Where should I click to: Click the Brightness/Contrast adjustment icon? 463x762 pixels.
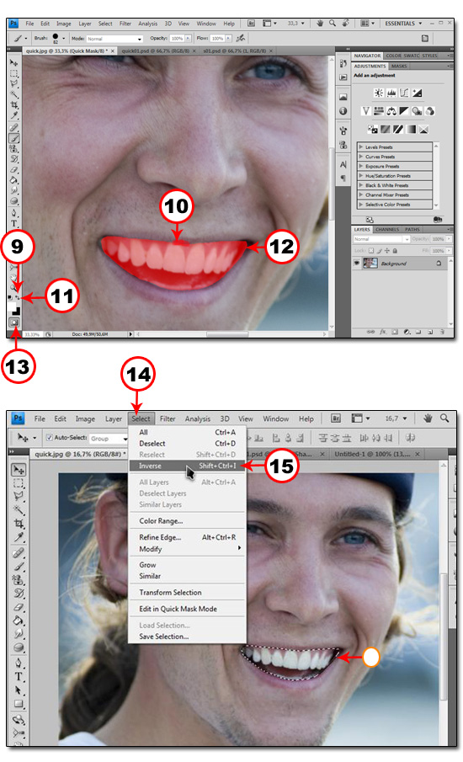coord(379,93)
